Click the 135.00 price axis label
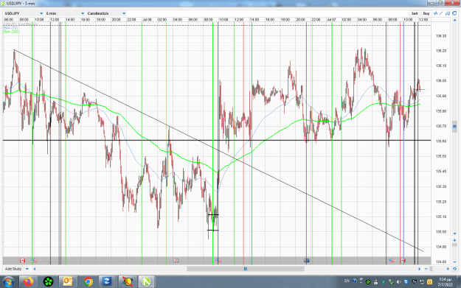This screenshot has height=288, width=461. [x=441, y=232]
